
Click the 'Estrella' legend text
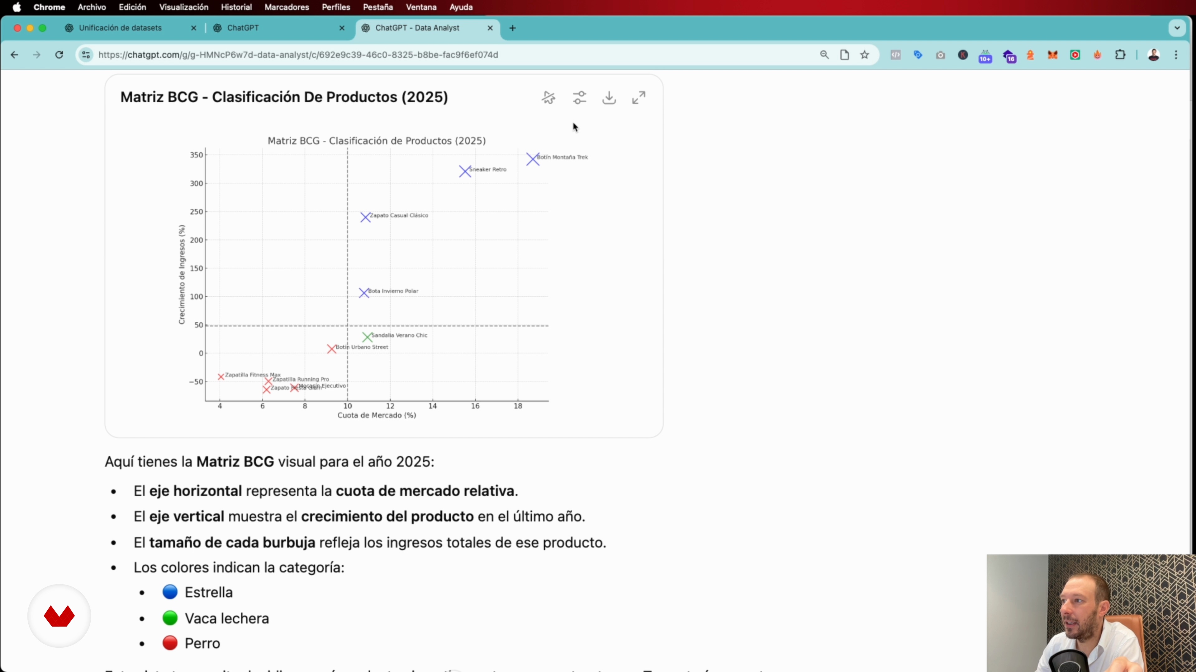208,592
